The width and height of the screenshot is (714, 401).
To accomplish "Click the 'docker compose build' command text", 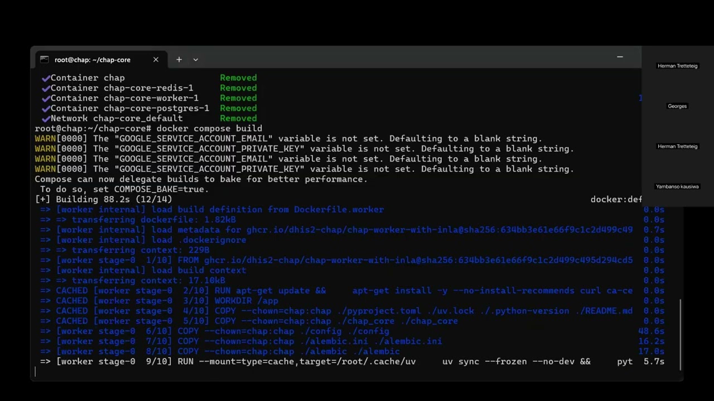I will 209,129.
